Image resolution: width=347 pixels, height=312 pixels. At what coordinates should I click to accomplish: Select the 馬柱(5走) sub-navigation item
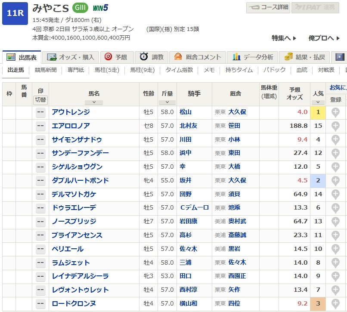click(107, 70)
